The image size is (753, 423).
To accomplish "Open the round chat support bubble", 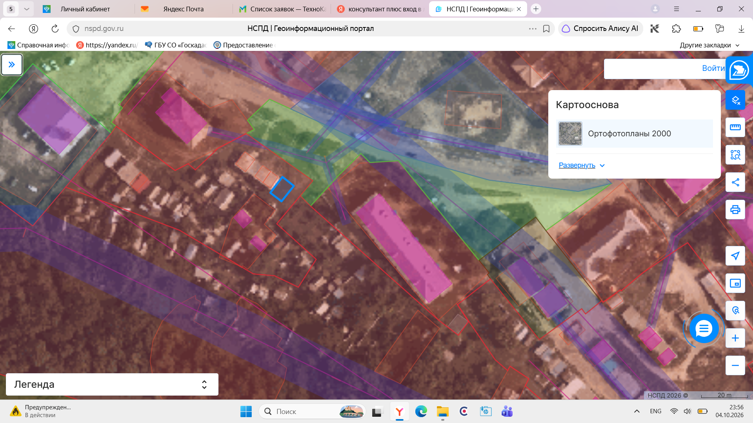I will point(704,329).
